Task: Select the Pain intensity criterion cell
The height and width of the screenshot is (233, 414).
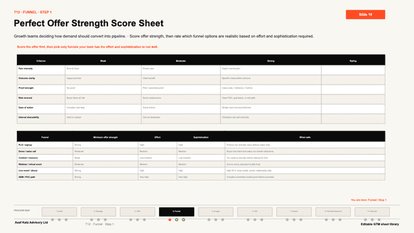Action: (41, 70)
